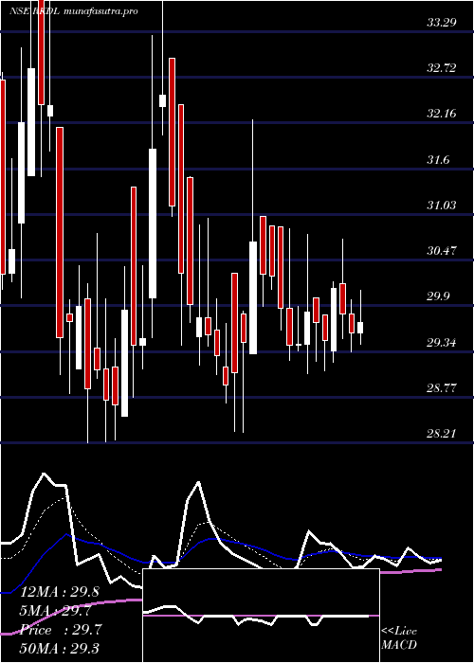Click the 30.47 price axis label
474x663 pixels.
[442, 251]
